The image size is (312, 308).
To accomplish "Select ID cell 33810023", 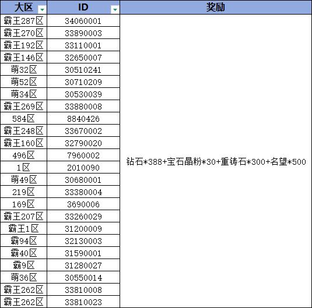I will (83, 302).
